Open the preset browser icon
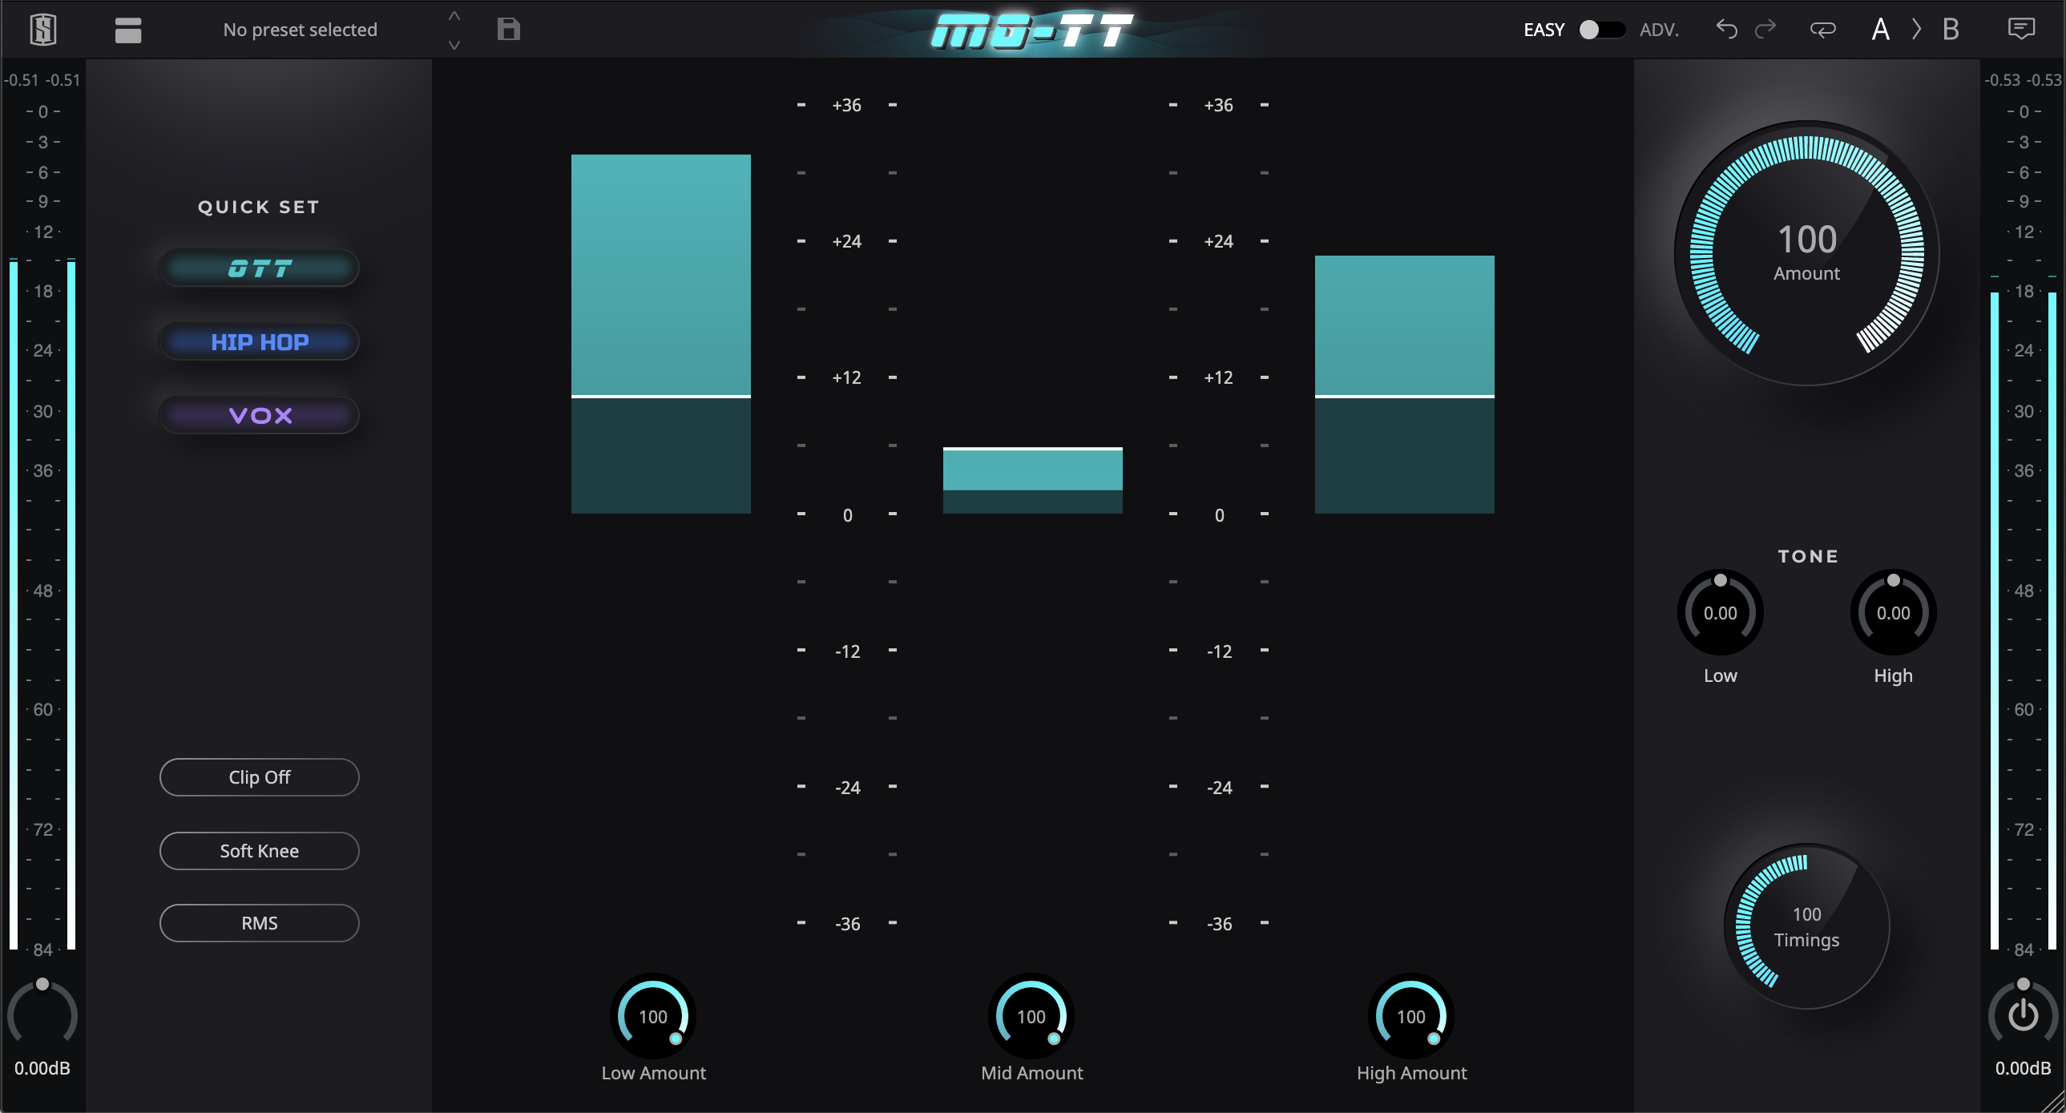This screenshot has width=2066, height=1113. [x=128, y=30]
